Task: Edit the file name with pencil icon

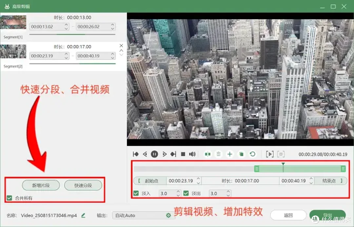Action: [x=83, y=216]
